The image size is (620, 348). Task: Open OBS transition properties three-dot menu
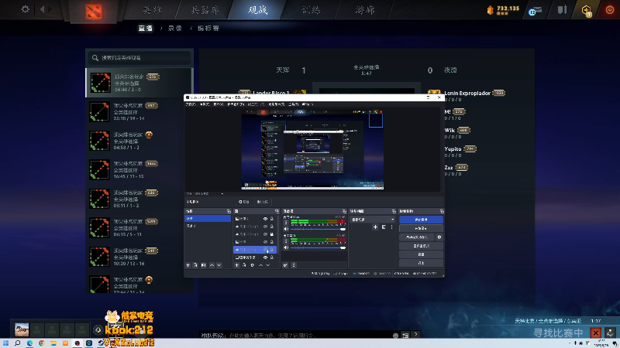click(392, 227)
